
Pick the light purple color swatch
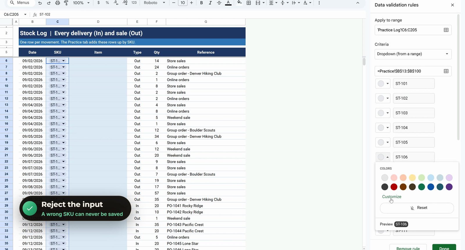pyautogui.click(x=449, y=178)
